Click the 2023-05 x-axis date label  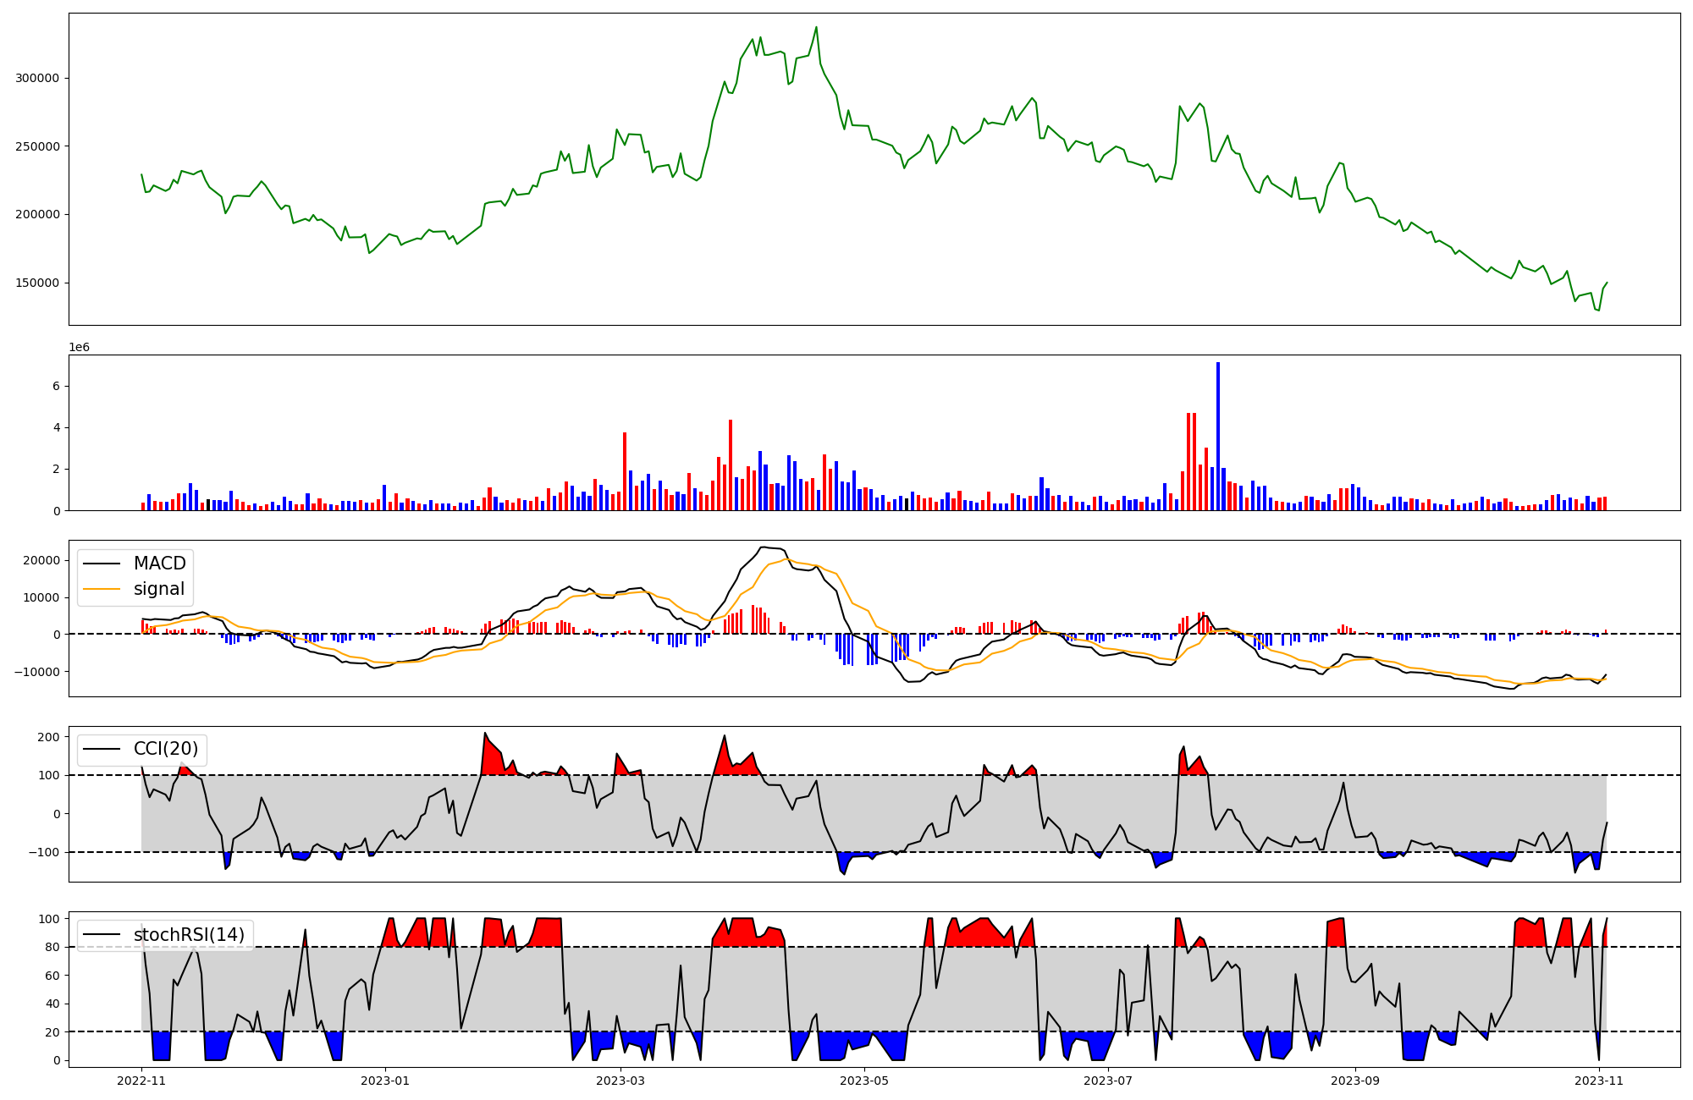864,1081
